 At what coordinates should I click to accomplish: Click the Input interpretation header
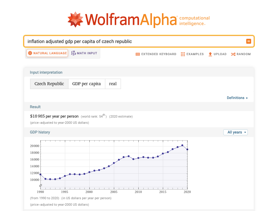click(46, 72)
